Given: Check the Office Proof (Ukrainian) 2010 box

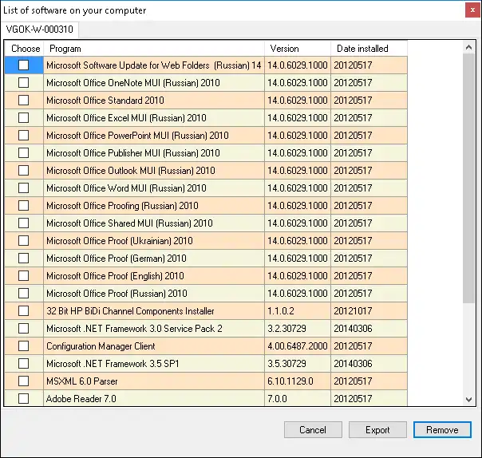Looking at the screenshot, I should pyautogui.click(x=24, y=240).
